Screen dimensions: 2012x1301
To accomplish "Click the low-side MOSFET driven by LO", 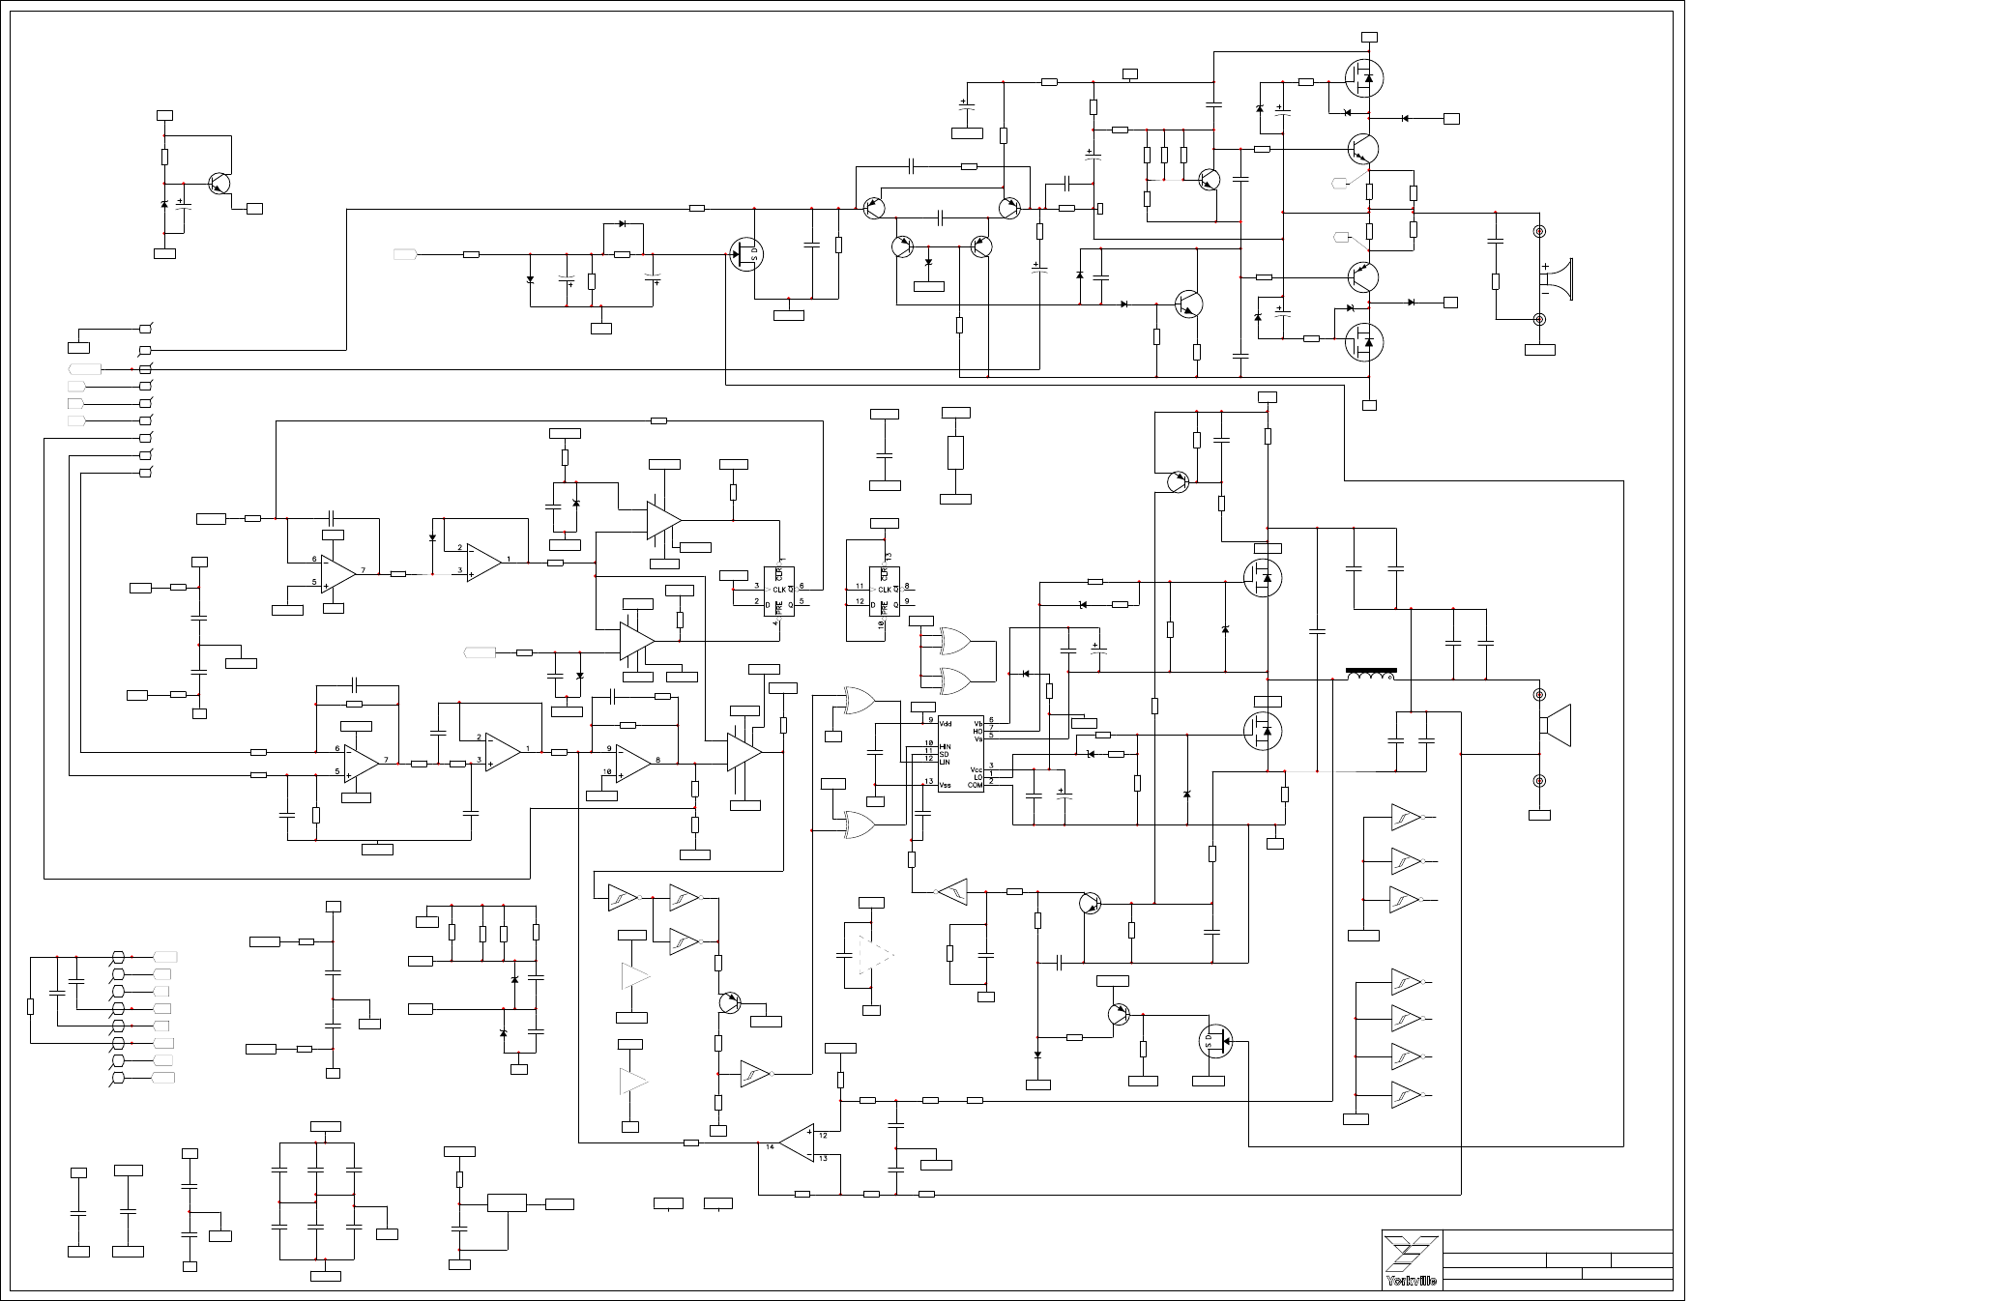I will tap(1262, 732).
